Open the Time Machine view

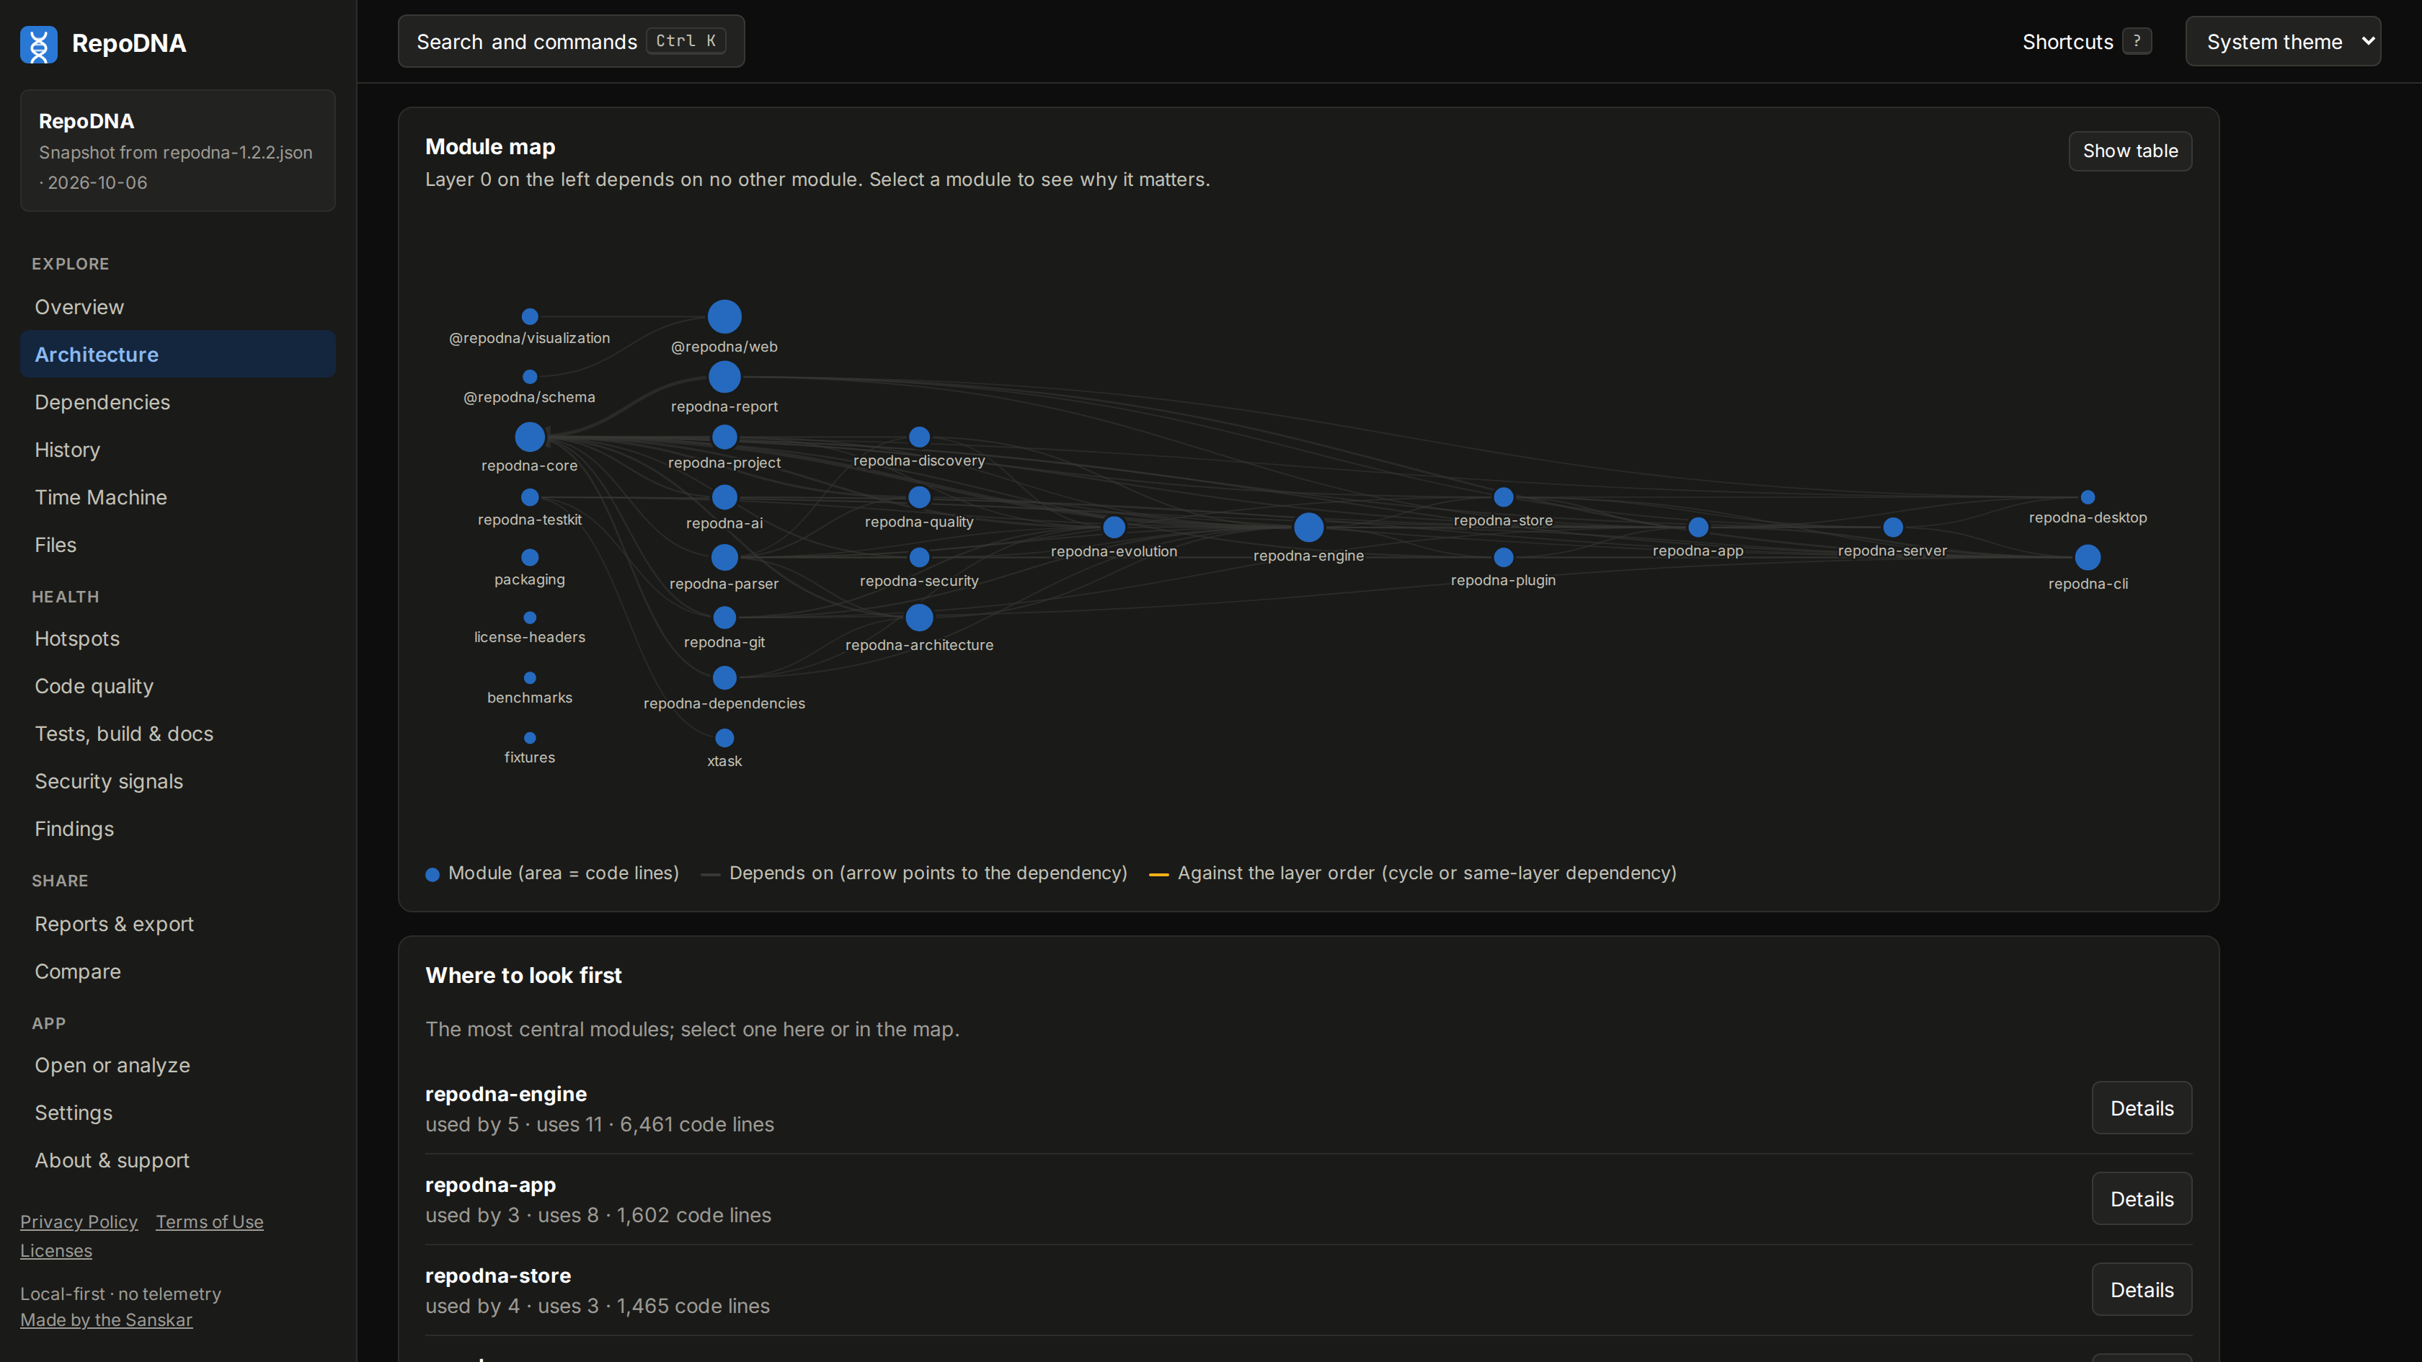tap(178, 497)
